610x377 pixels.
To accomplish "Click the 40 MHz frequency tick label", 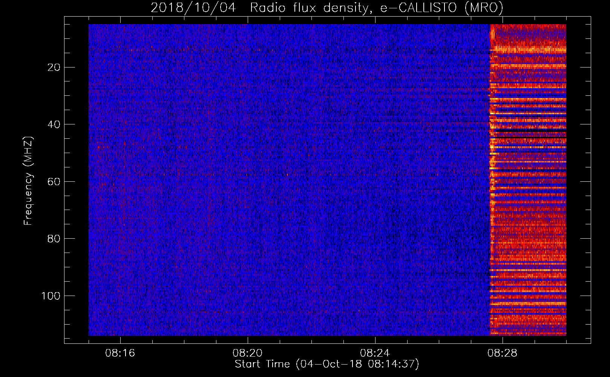I will tap(54, 124).
